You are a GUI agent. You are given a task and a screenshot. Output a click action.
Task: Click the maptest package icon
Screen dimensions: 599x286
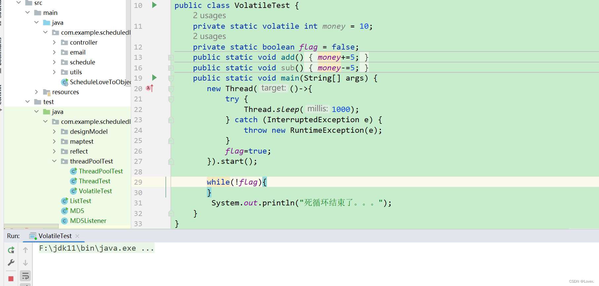coord(65,141)
